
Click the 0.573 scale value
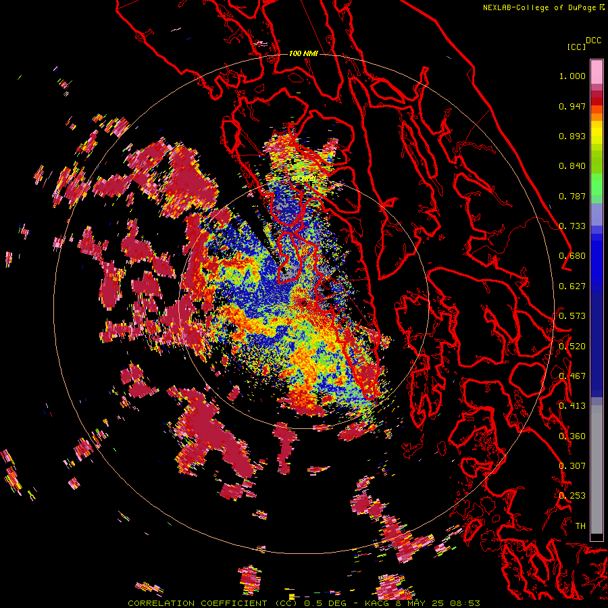click(572, 316)
